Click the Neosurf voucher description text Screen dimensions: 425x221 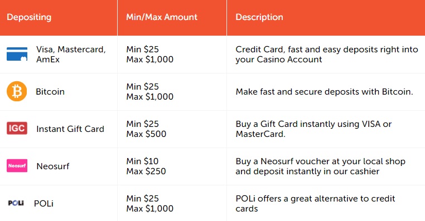click(320, 166)
